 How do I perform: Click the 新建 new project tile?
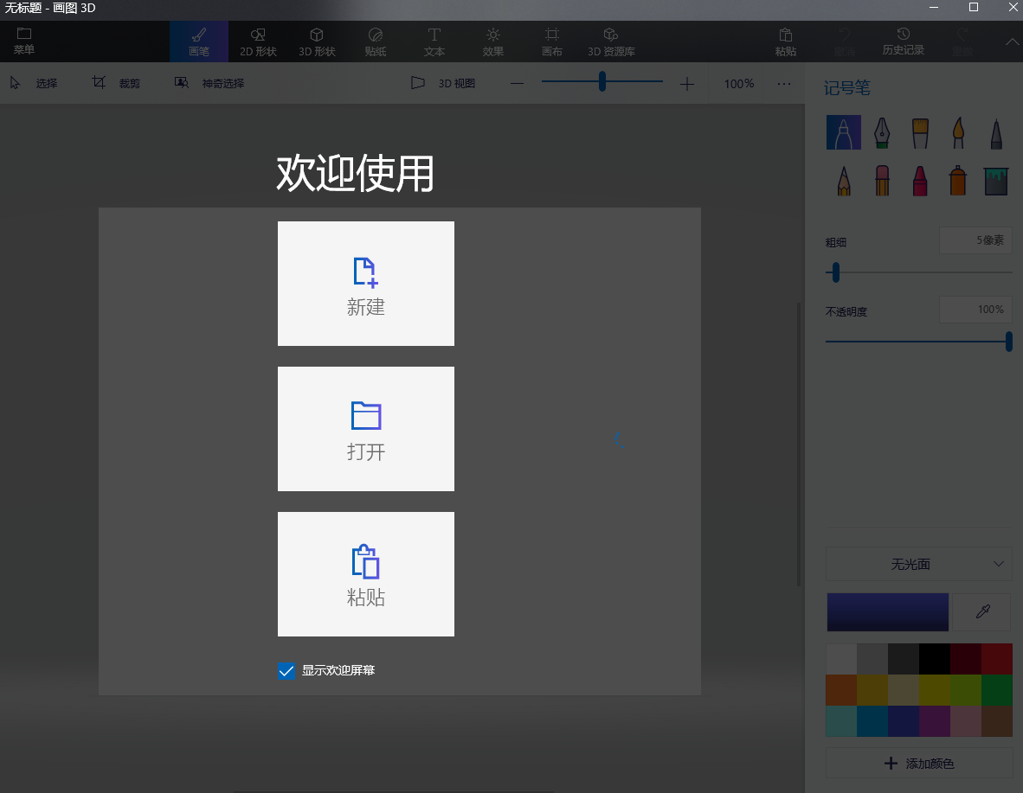pyautogui.click(x=366, y=284)
